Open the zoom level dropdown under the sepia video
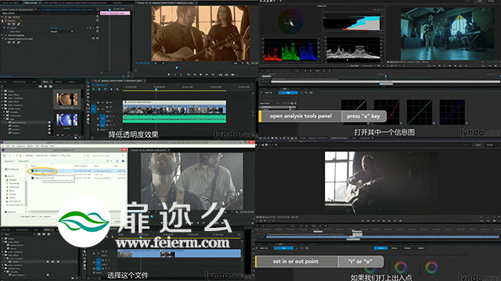501x281 pixels. [159, 63]
